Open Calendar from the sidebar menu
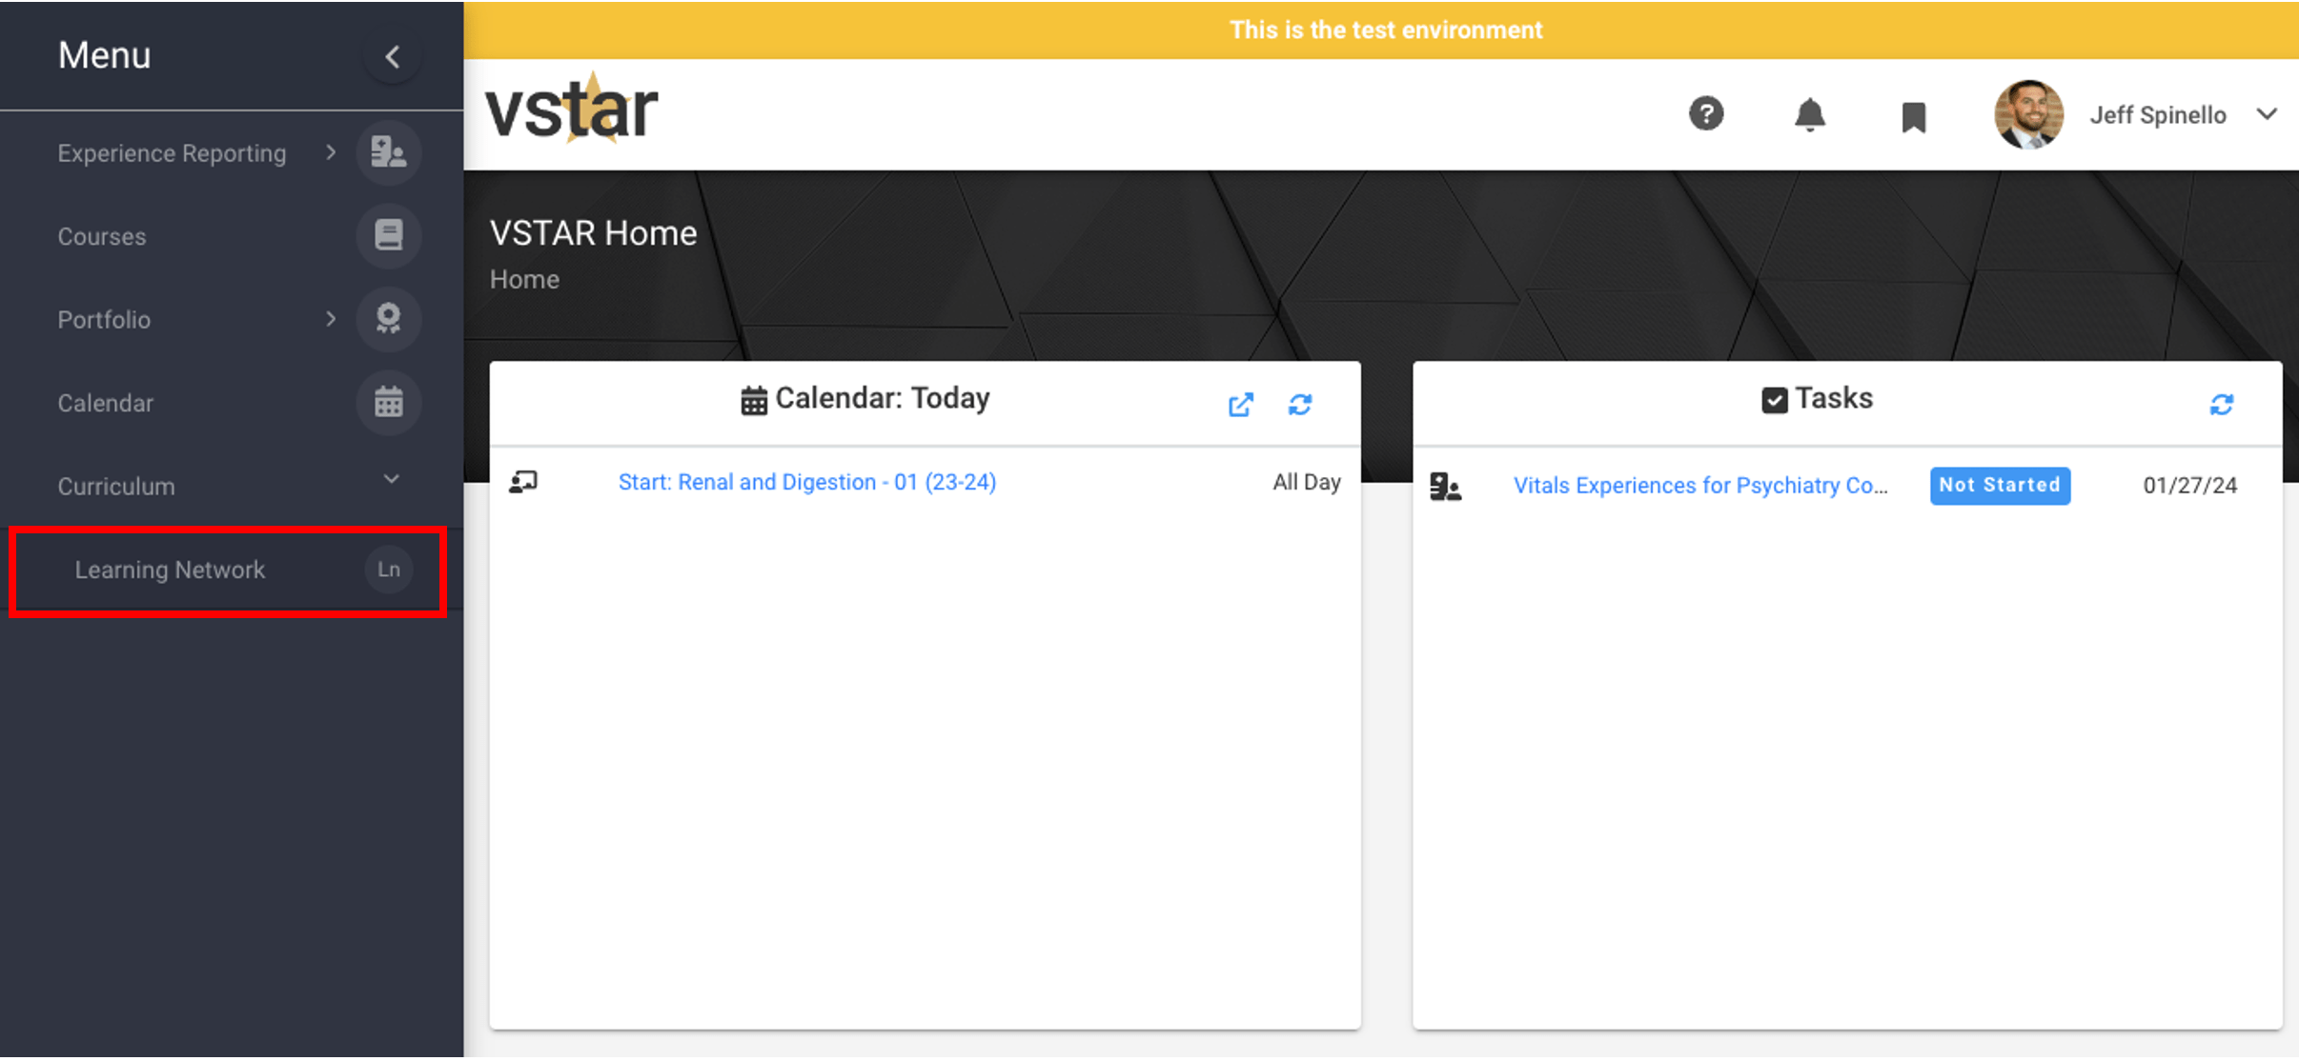The height and width of the screenshot is (1061, 2299). click(105, 403)
